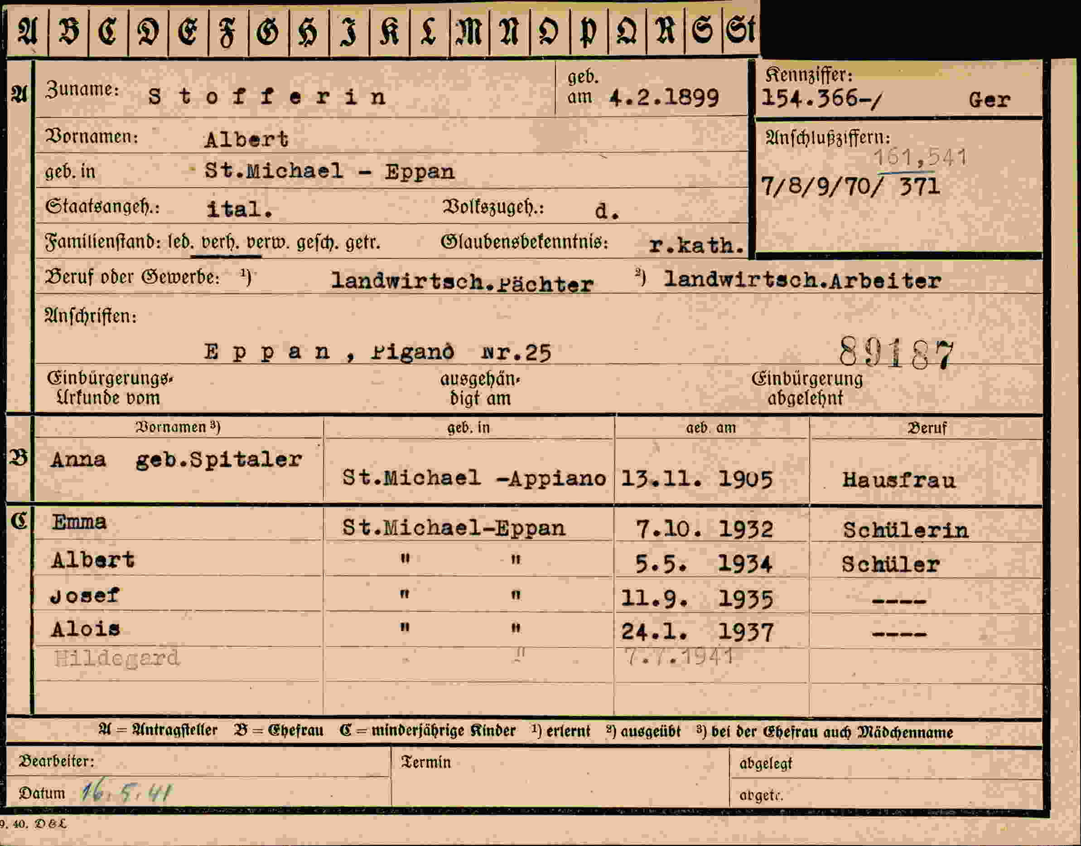Click the 'Ger' code in Kennziffer box
Screen dimensions: 1081x846
[989, 100]
